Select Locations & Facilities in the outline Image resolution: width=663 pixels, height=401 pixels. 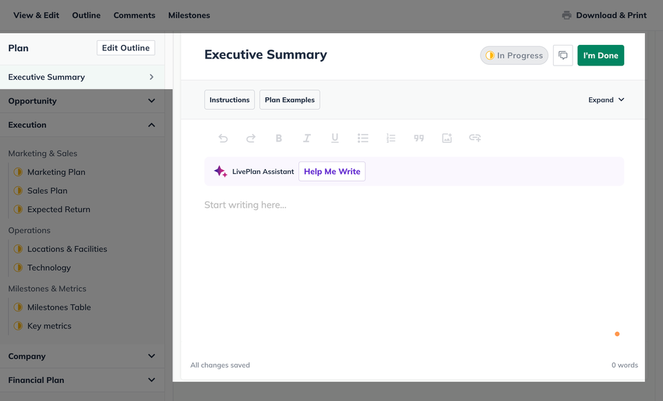point(67,249)
